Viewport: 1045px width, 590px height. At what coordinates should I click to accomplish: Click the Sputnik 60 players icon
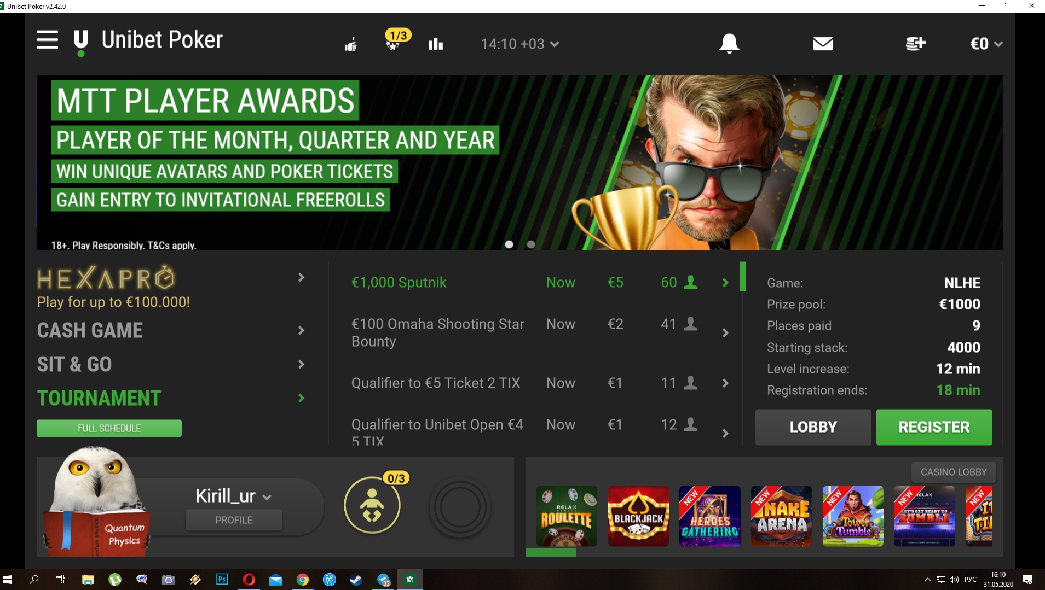pos(691,282)
